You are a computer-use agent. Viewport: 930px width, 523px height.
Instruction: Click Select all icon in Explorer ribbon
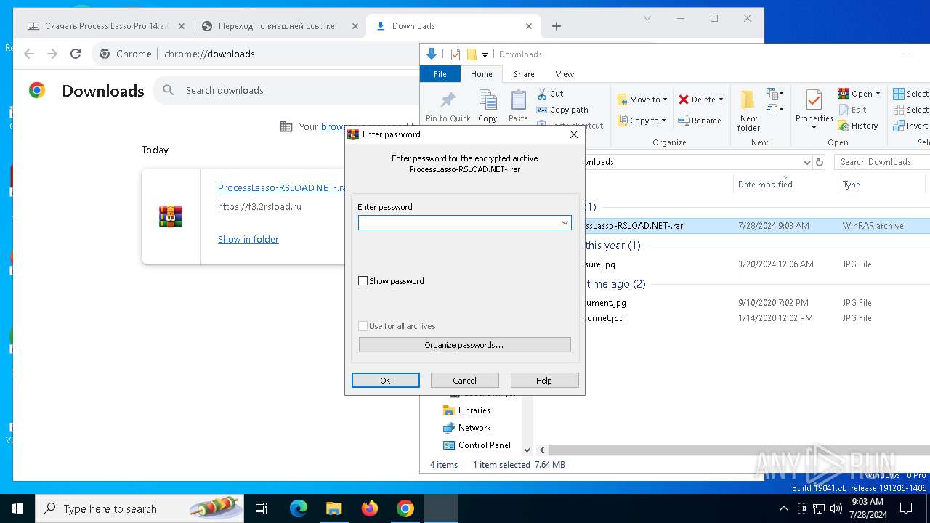coord(899,94)
